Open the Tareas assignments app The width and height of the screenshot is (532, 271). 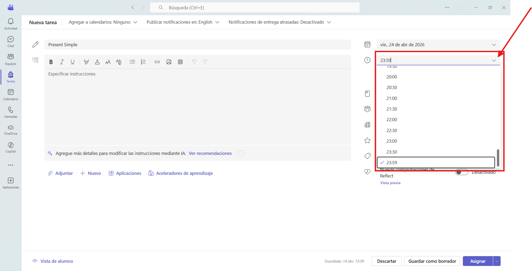pos(11,77)
